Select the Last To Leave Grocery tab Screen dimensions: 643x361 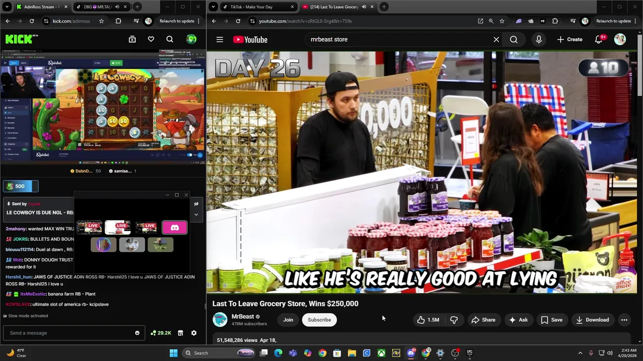point(338,7)
